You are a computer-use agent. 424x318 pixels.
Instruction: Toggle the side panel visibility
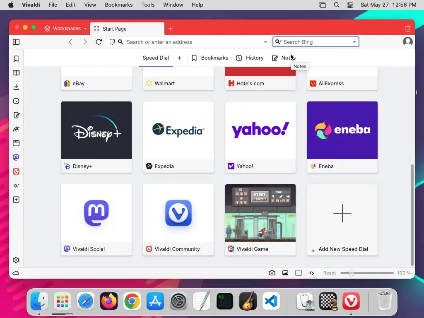(16, 42)
